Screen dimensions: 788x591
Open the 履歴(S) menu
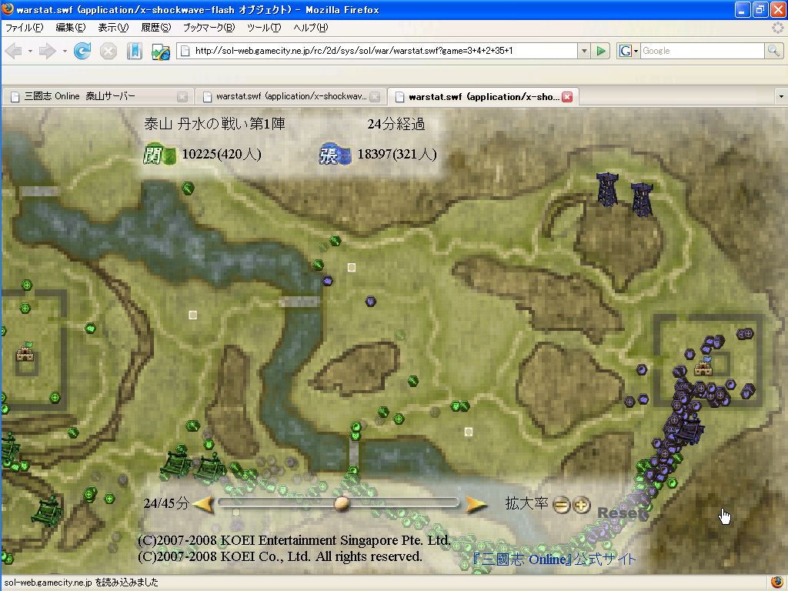pyautogui.click(x=155, y=28)
